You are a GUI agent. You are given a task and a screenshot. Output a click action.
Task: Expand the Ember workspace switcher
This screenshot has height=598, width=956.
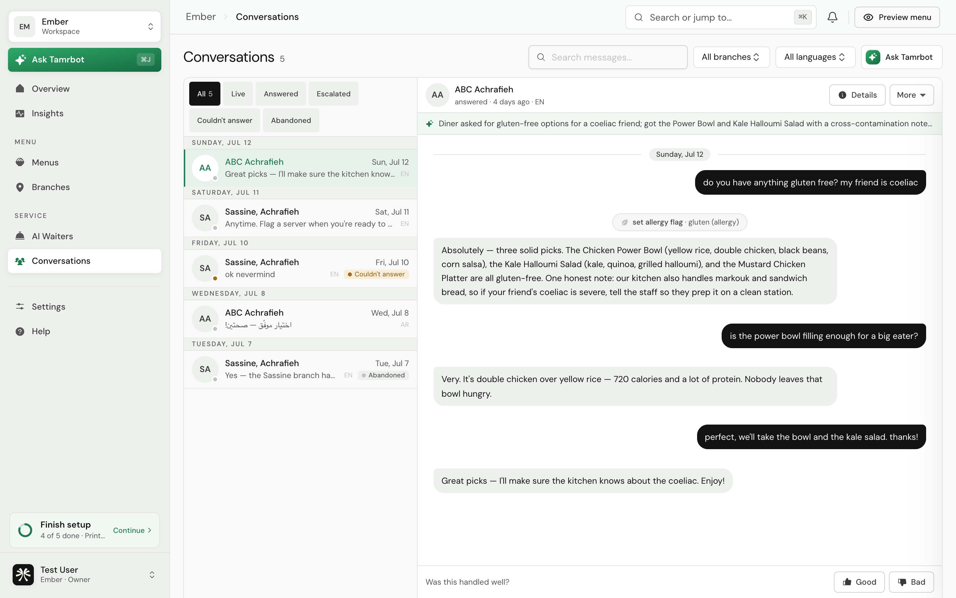[150, 27]
